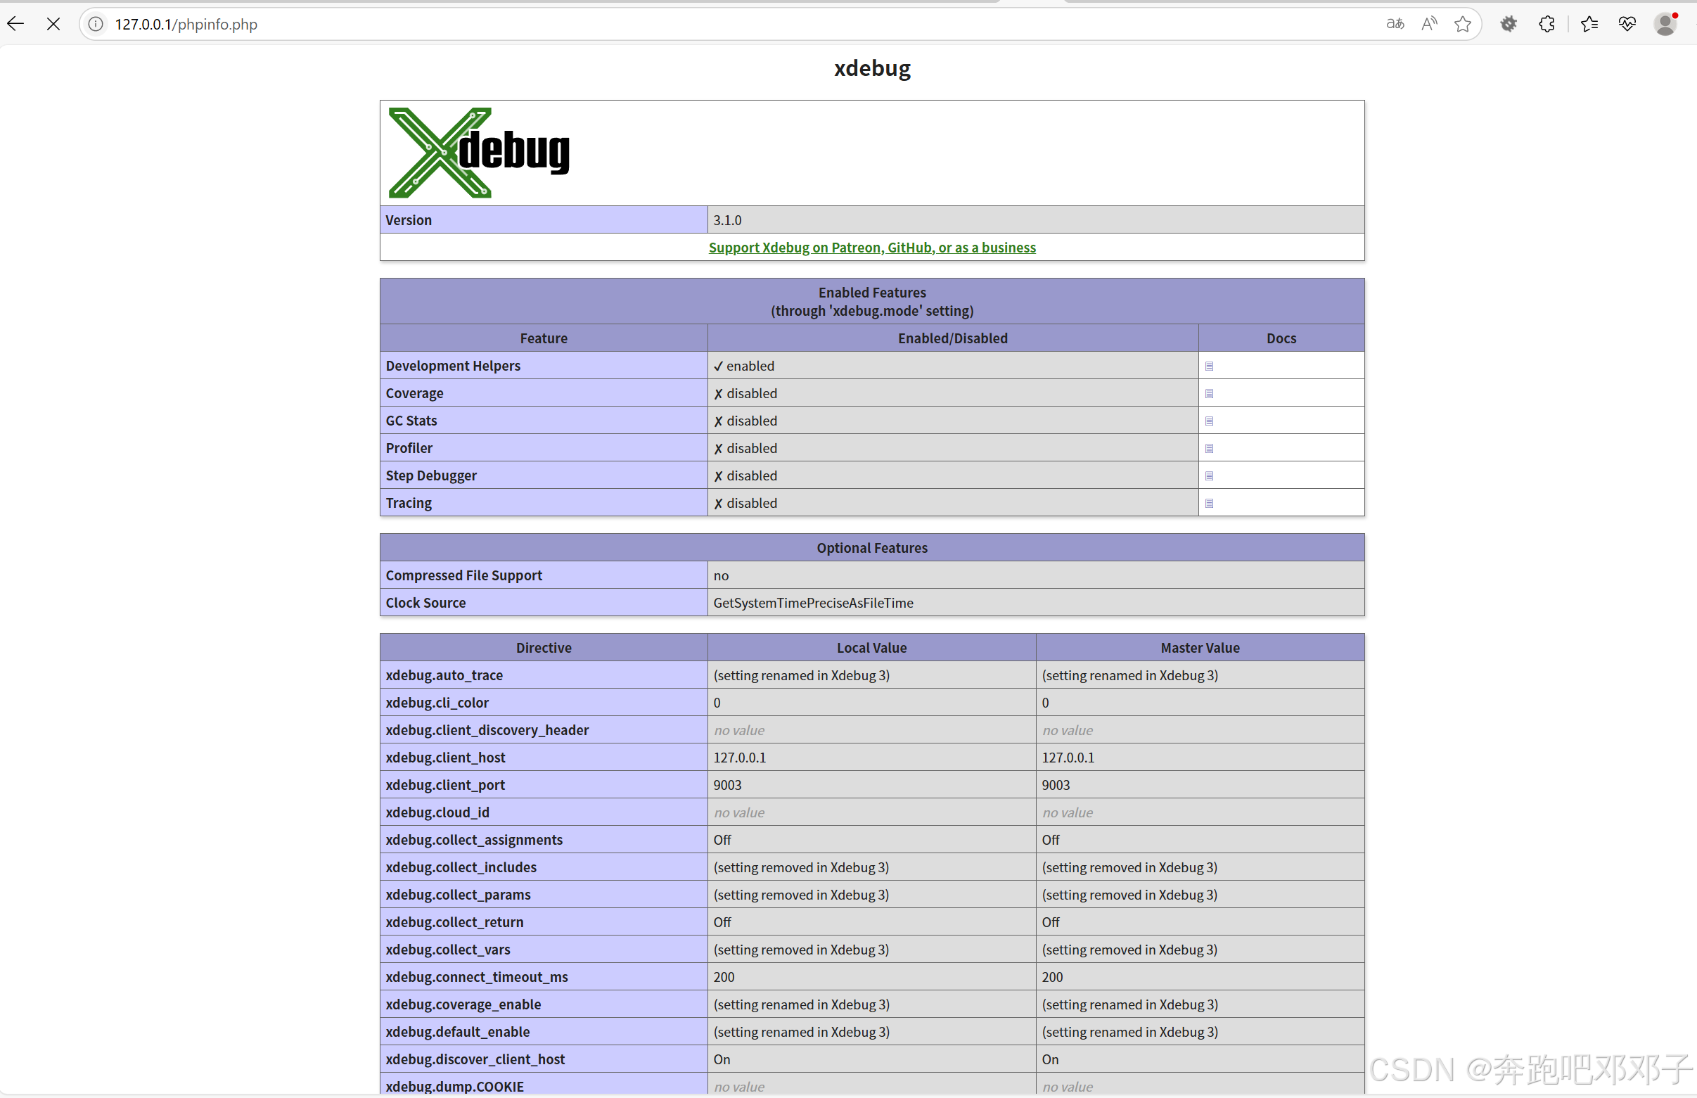Open the Extensions puzzle piece icon
This screenshot has width=1697, height=1098.
[1546, 24]
